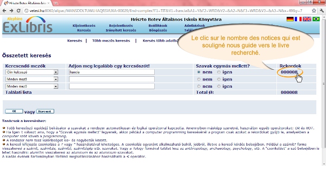Screen dimensions: 326x183
Task: Open the 'Keresés' sub-navigation link
Action: 75,41
